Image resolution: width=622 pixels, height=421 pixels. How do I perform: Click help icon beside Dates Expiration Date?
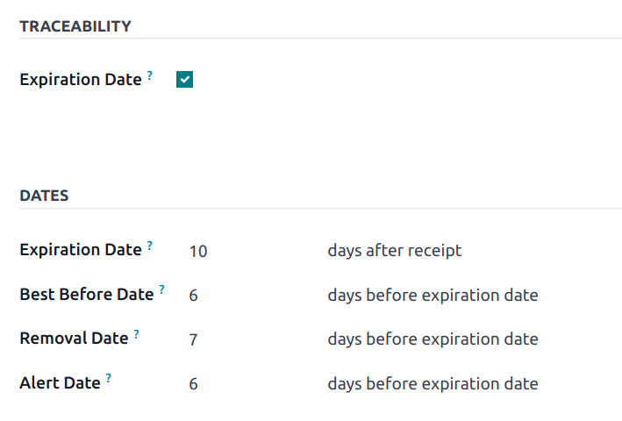point(150,246)
